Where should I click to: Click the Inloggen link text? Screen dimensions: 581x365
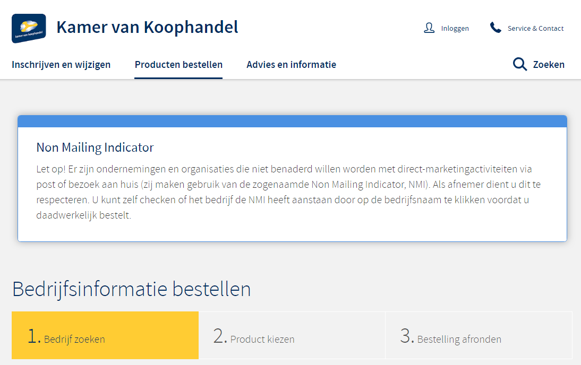click(455, 29)
